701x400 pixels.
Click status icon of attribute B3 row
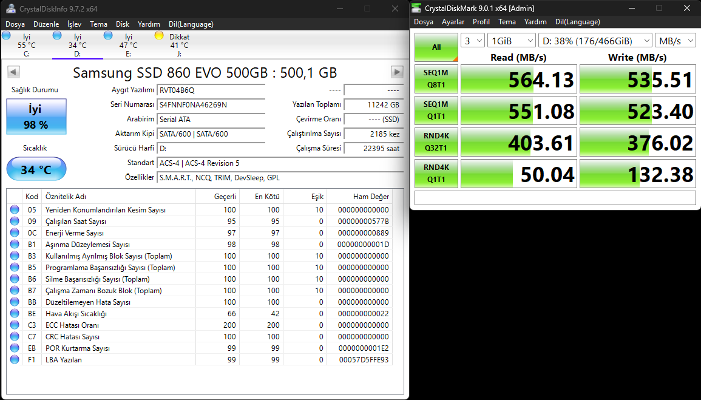(x=15, y=256)
